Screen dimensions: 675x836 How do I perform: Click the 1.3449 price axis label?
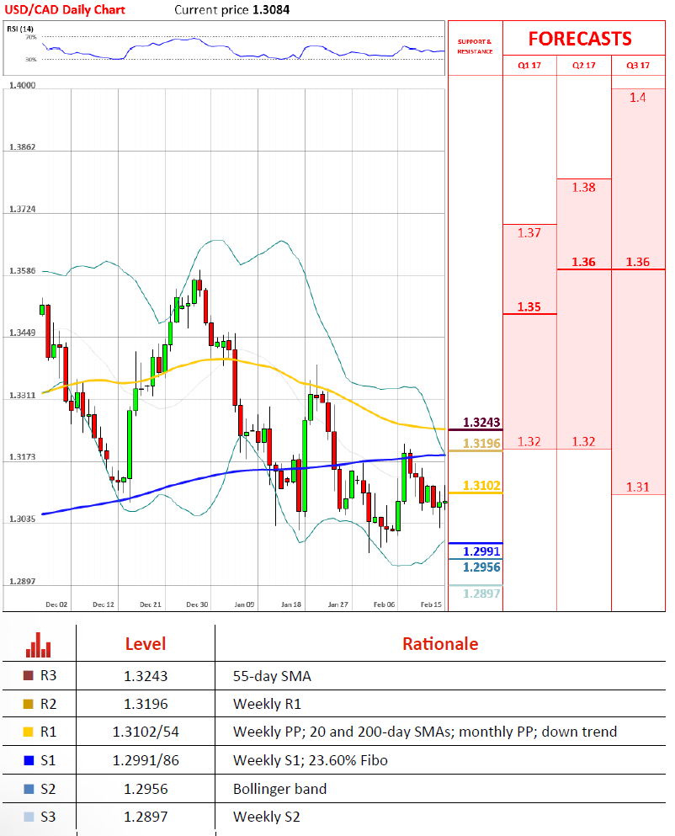pyautogui.click(x=23, y=333)
